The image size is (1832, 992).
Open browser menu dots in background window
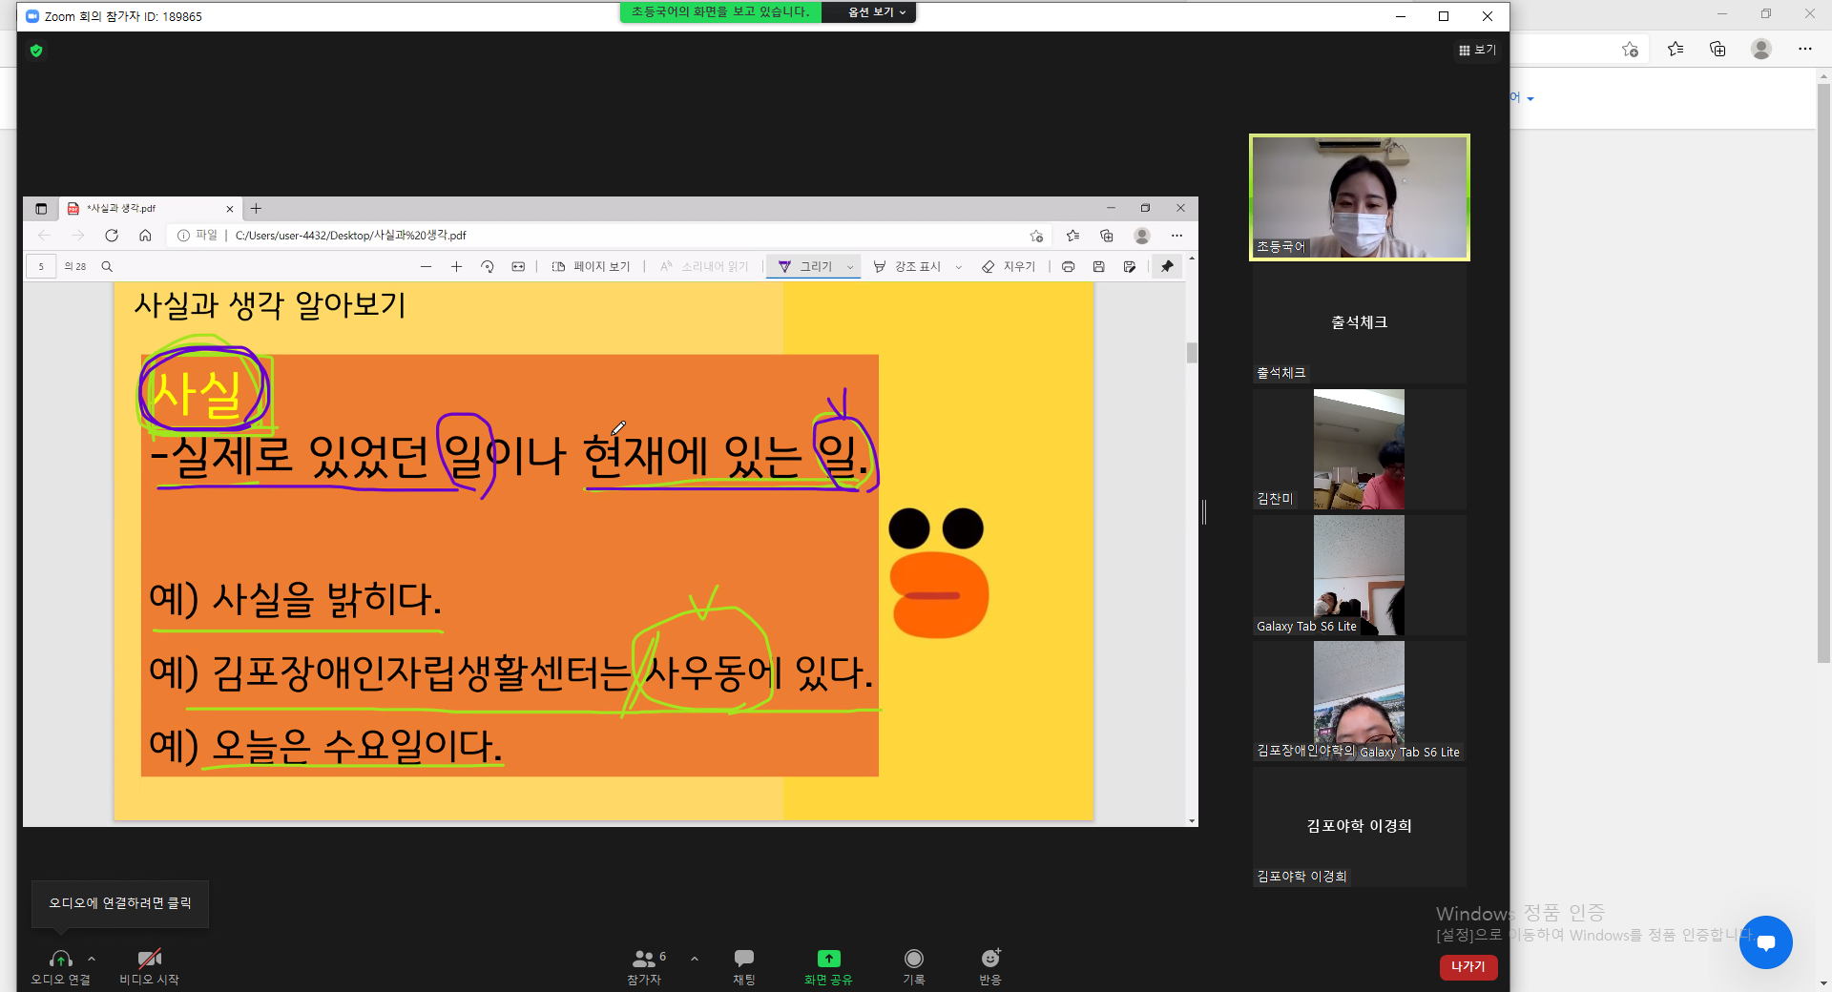(1805, 49)
